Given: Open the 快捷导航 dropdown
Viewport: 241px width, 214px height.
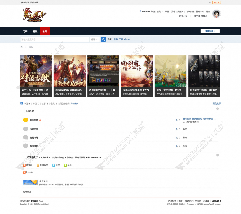Looking at the screenshot, I should pyautogui.click(x=210, y=31).
